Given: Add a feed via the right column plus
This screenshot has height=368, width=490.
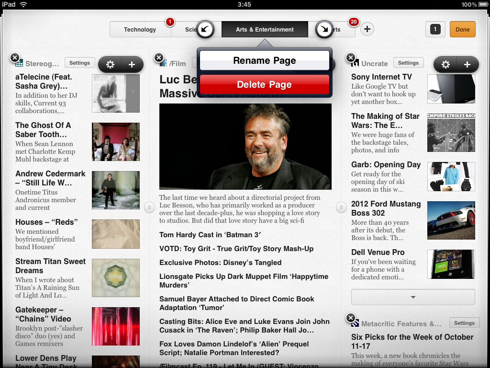Looking at the screenshot, I should [x=467, y=65].
